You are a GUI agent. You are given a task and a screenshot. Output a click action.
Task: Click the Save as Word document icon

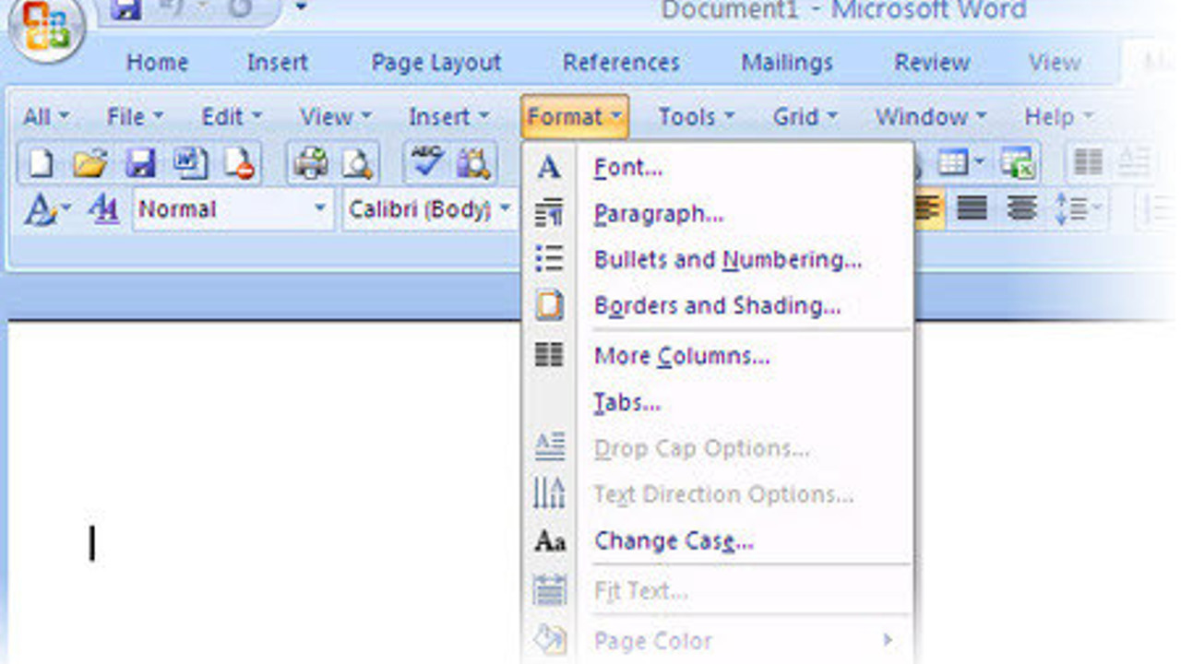(190, 163)
